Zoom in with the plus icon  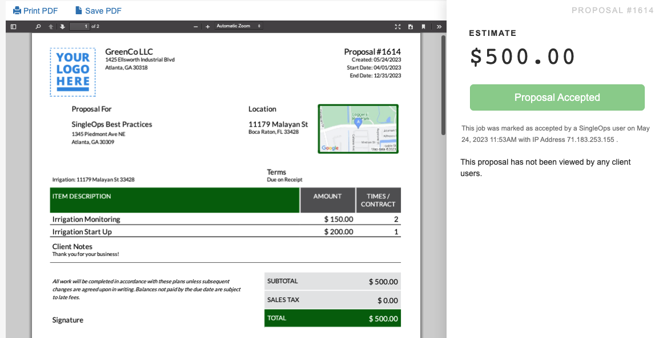[207, 26]
